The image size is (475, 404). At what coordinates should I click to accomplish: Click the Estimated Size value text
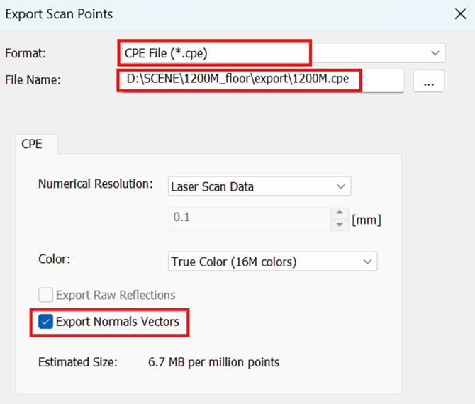pos(213,362)
